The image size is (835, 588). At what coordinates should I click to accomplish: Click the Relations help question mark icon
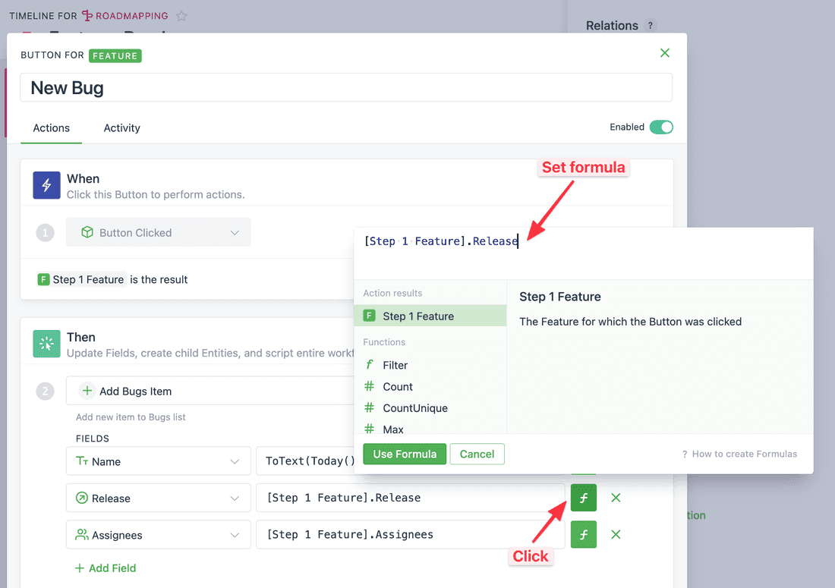click(x=650, y=26)
